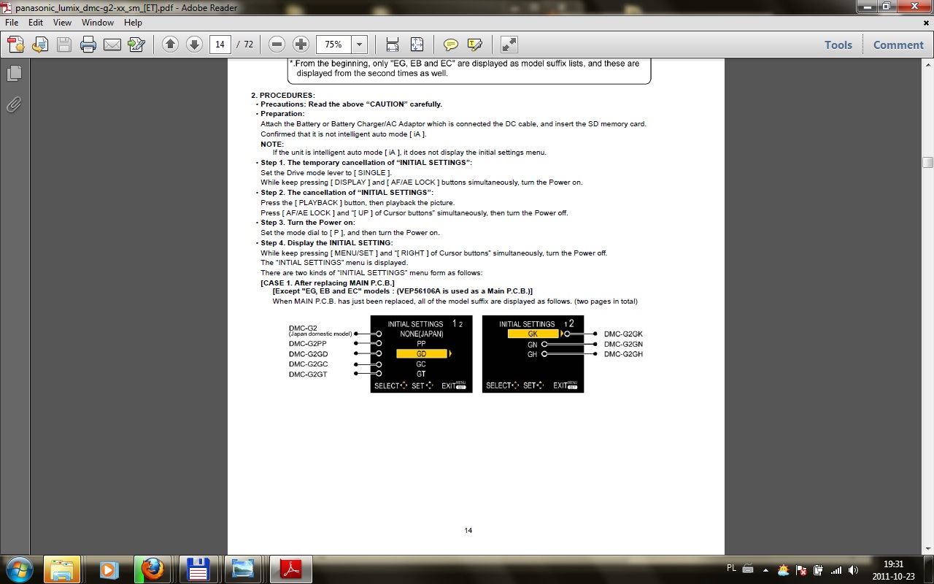Zoom in with the plus button
This screenshot has height=584, width=934.
[301, 45]
